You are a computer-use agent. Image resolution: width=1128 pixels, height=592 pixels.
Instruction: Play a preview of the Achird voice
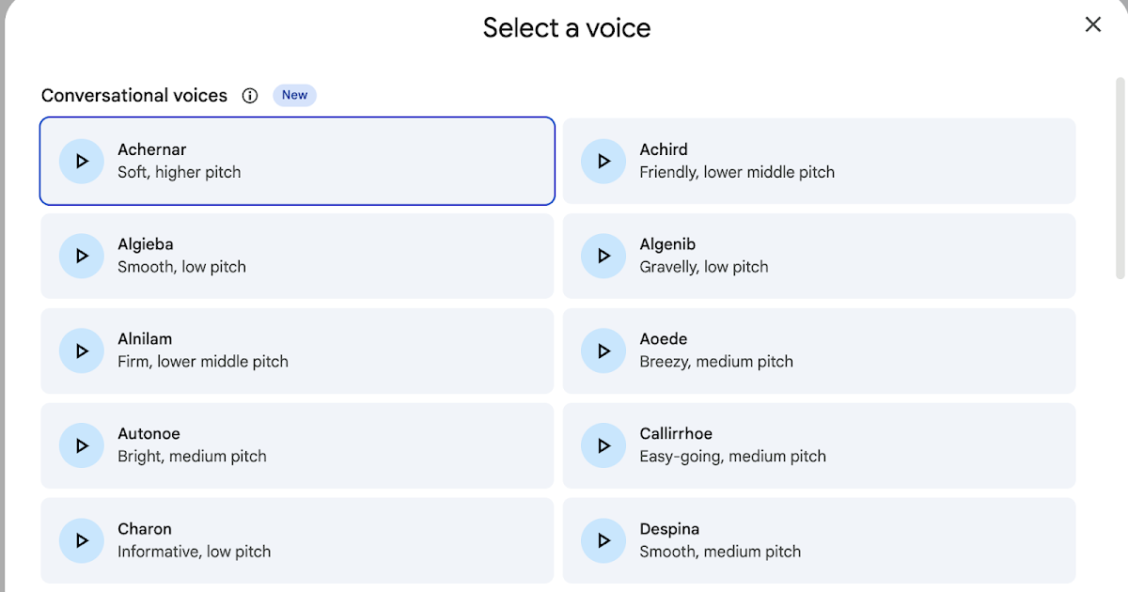click(x=603, y=161)
